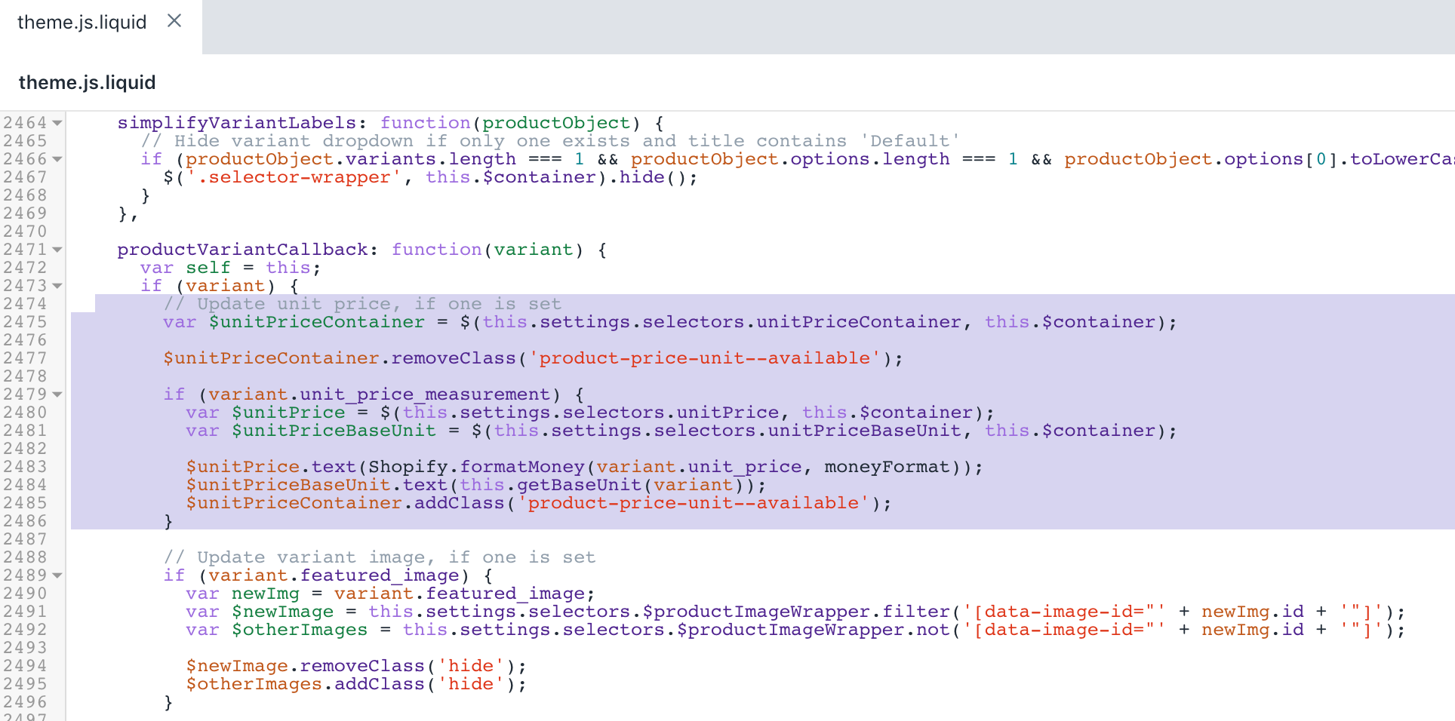
Task: Close the theme.js.liquid tab
Action: pyautogui.click(x=174, y=21)
